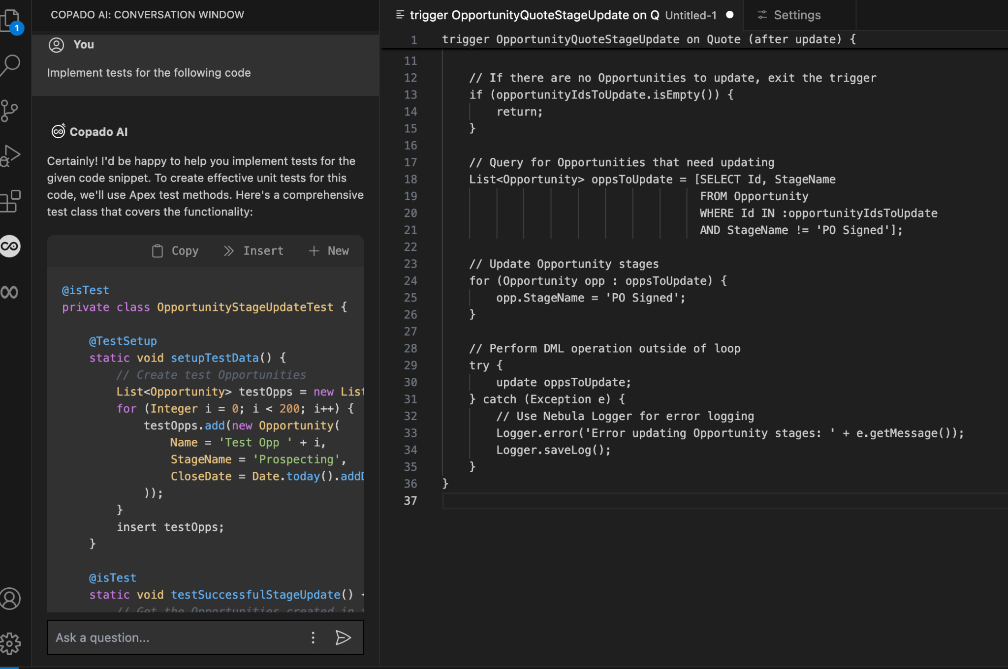Viewport: 1008px width, 669px height.
Task: Open the Search view icon
Action: [x=11, y=64]
